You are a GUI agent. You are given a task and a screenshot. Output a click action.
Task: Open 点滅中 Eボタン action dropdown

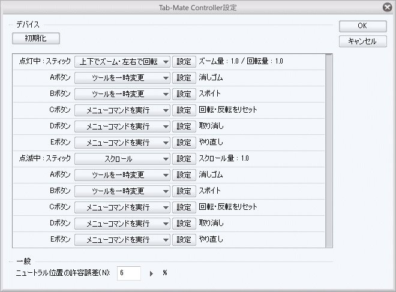click(122, 240)
